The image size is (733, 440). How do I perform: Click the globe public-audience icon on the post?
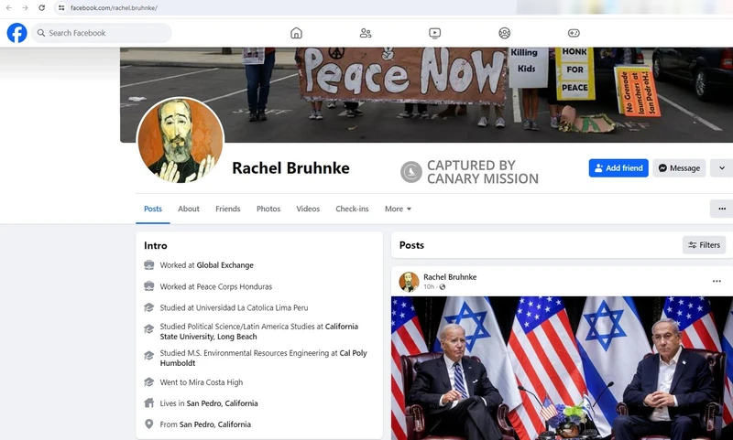pyautogui.click(x=443, y=286)
